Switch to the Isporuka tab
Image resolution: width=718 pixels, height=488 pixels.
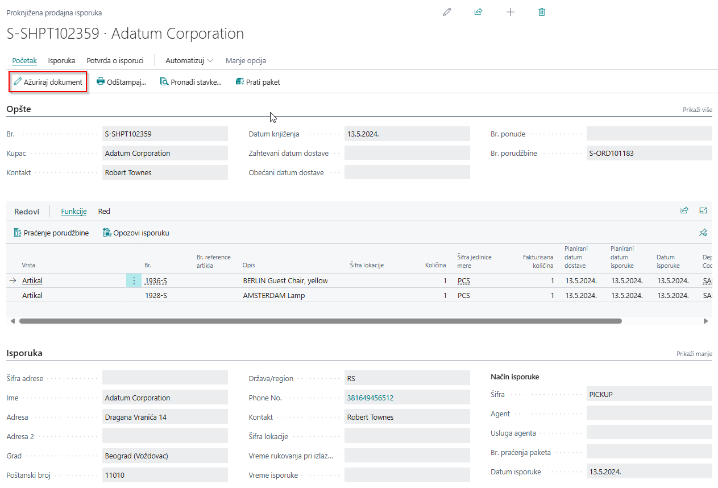(61, 60)
